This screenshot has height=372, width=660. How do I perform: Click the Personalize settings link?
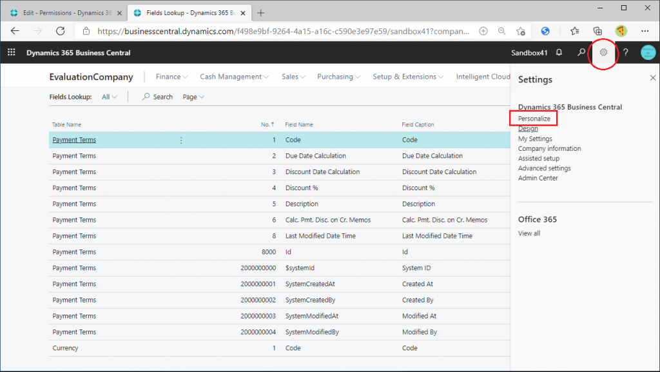[534, 119]
